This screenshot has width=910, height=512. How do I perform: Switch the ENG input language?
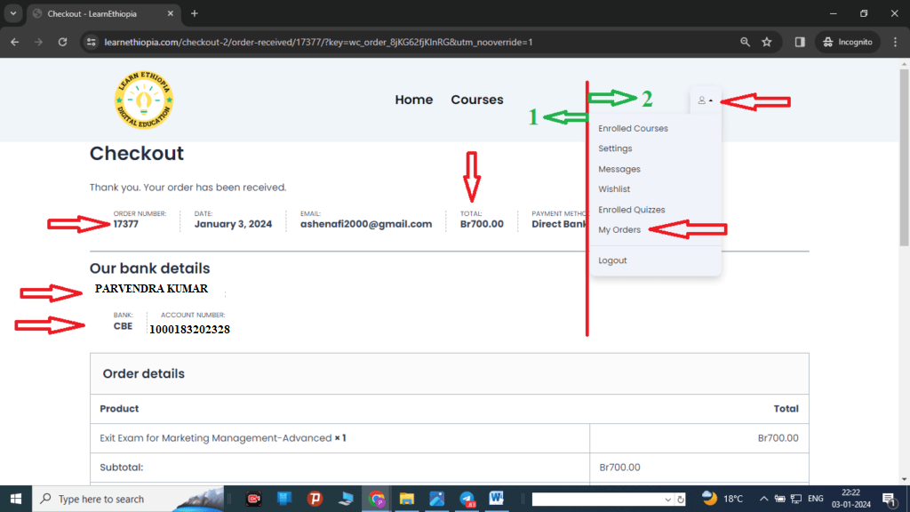(x=816, y=499)
